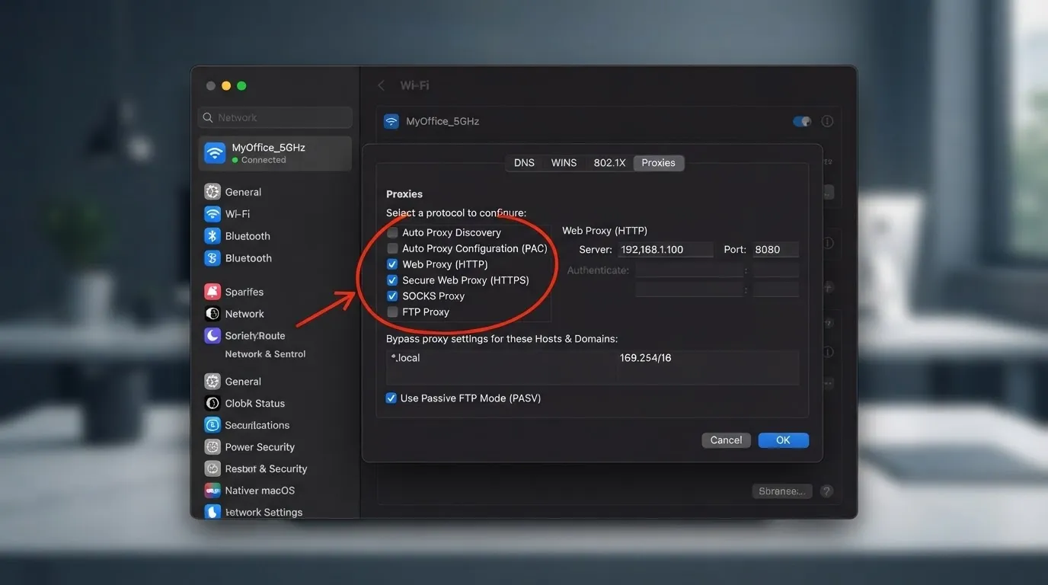
Task: Open help with the question mark button
Action: click(827, 491)
